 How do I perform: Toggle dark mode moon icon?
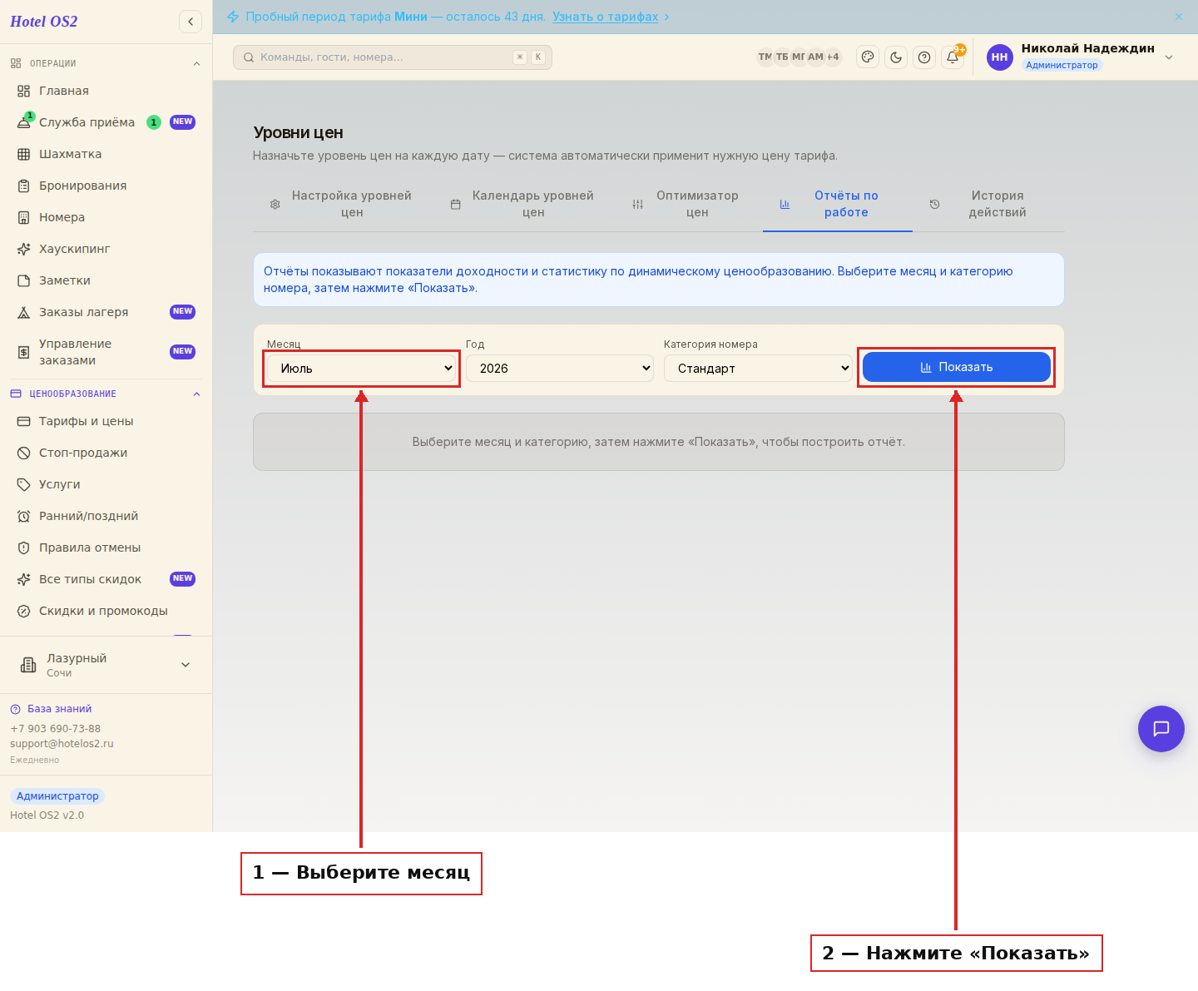tap(896, 57)
